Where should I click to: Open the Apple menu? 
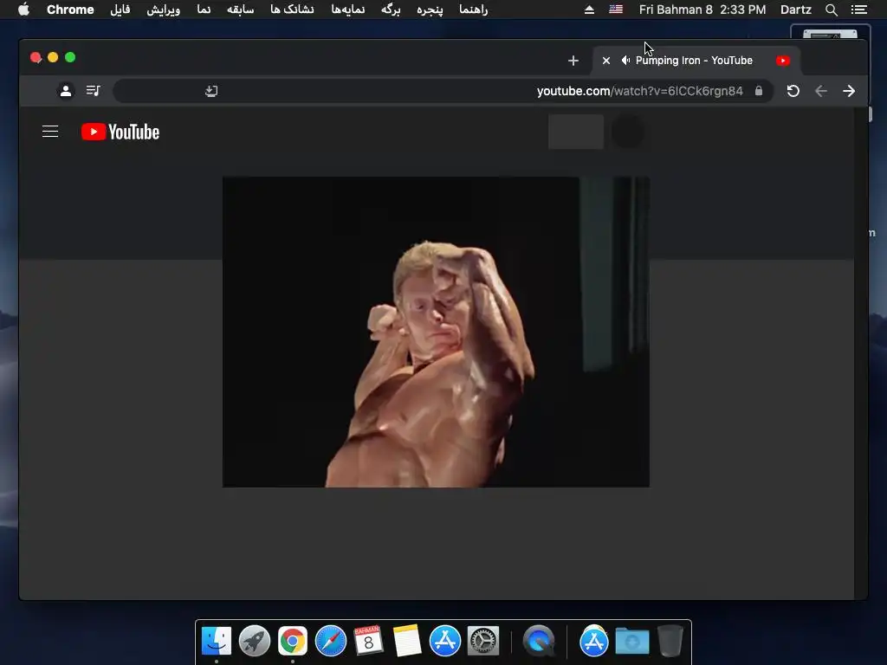point(23,10)
